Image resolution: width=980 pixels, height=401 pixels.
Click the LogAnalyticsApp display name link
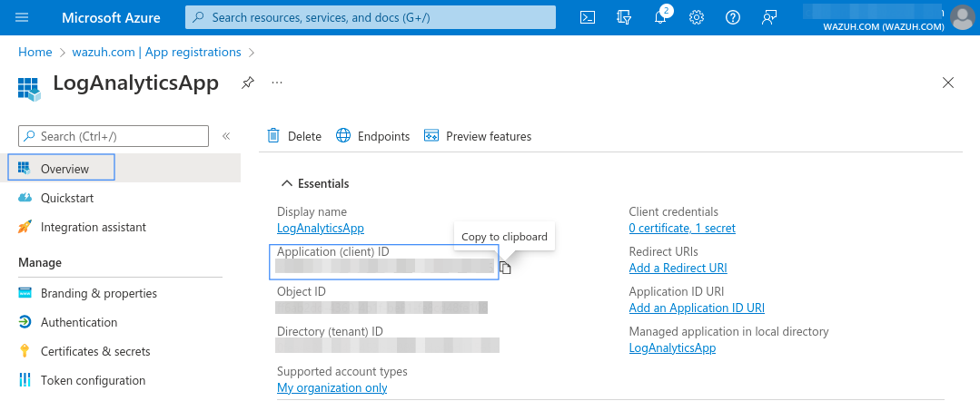click(x=321, y=228)
